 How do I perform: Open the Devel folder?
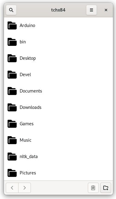pos(58,75)
